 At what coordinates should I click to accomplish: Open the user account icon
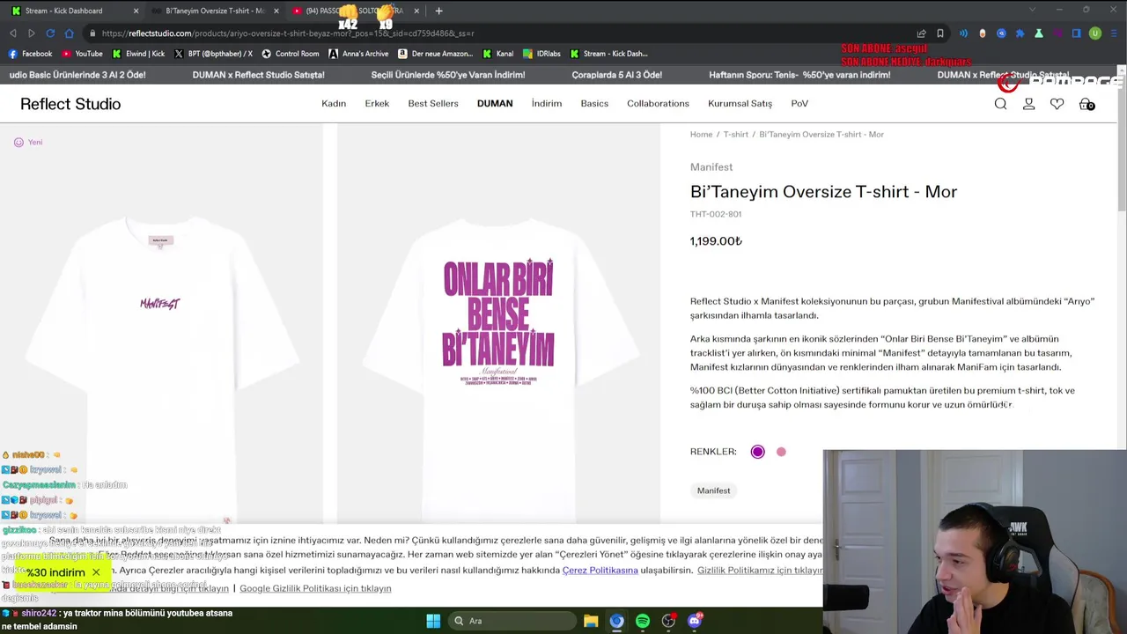pos(1028,104)
